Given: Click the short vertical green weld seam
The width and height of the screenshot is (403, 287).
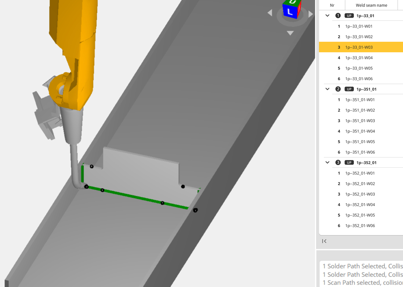Looking at the screenshot, I should click(83, 174).
